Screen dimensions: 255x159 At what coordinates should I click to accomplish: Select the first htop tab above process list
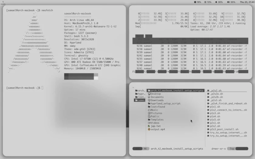(x=139, y=36)
